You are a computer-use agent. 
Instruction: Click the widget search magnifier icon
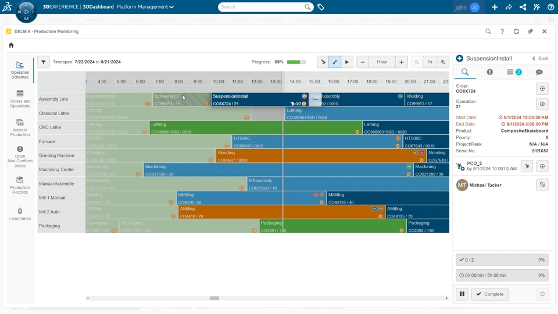coord(488,31)
